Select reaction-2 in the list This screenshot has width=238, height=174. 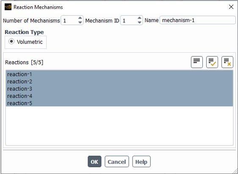click(x=119, y=81)
